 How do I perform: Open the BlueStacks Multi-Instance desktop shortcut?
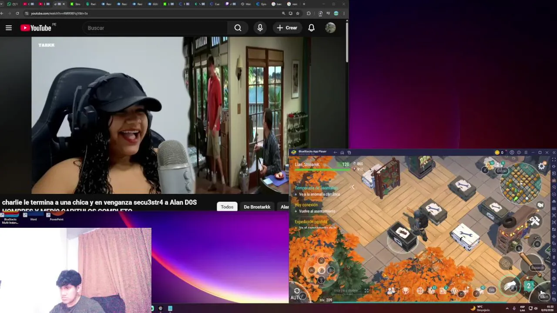tap(10, 218)
